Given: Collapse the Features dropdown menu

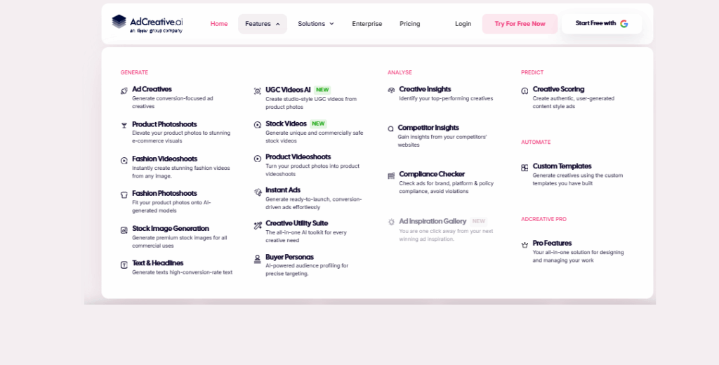Looking at the screenshot, I should coord(263,24).
